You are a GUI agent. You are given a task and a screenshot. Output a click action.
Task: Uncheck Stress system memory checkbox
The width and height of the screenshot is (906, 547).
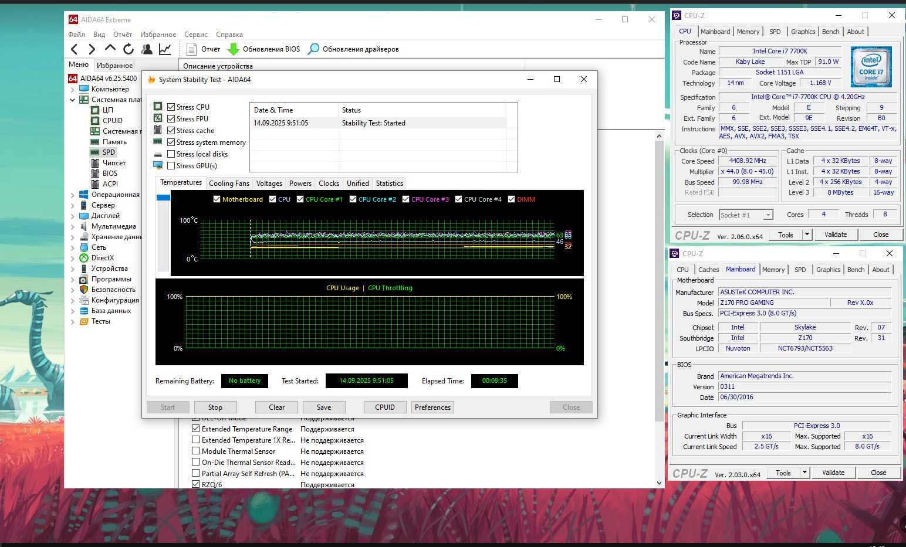pyautogui.click(x=171, y=142)
